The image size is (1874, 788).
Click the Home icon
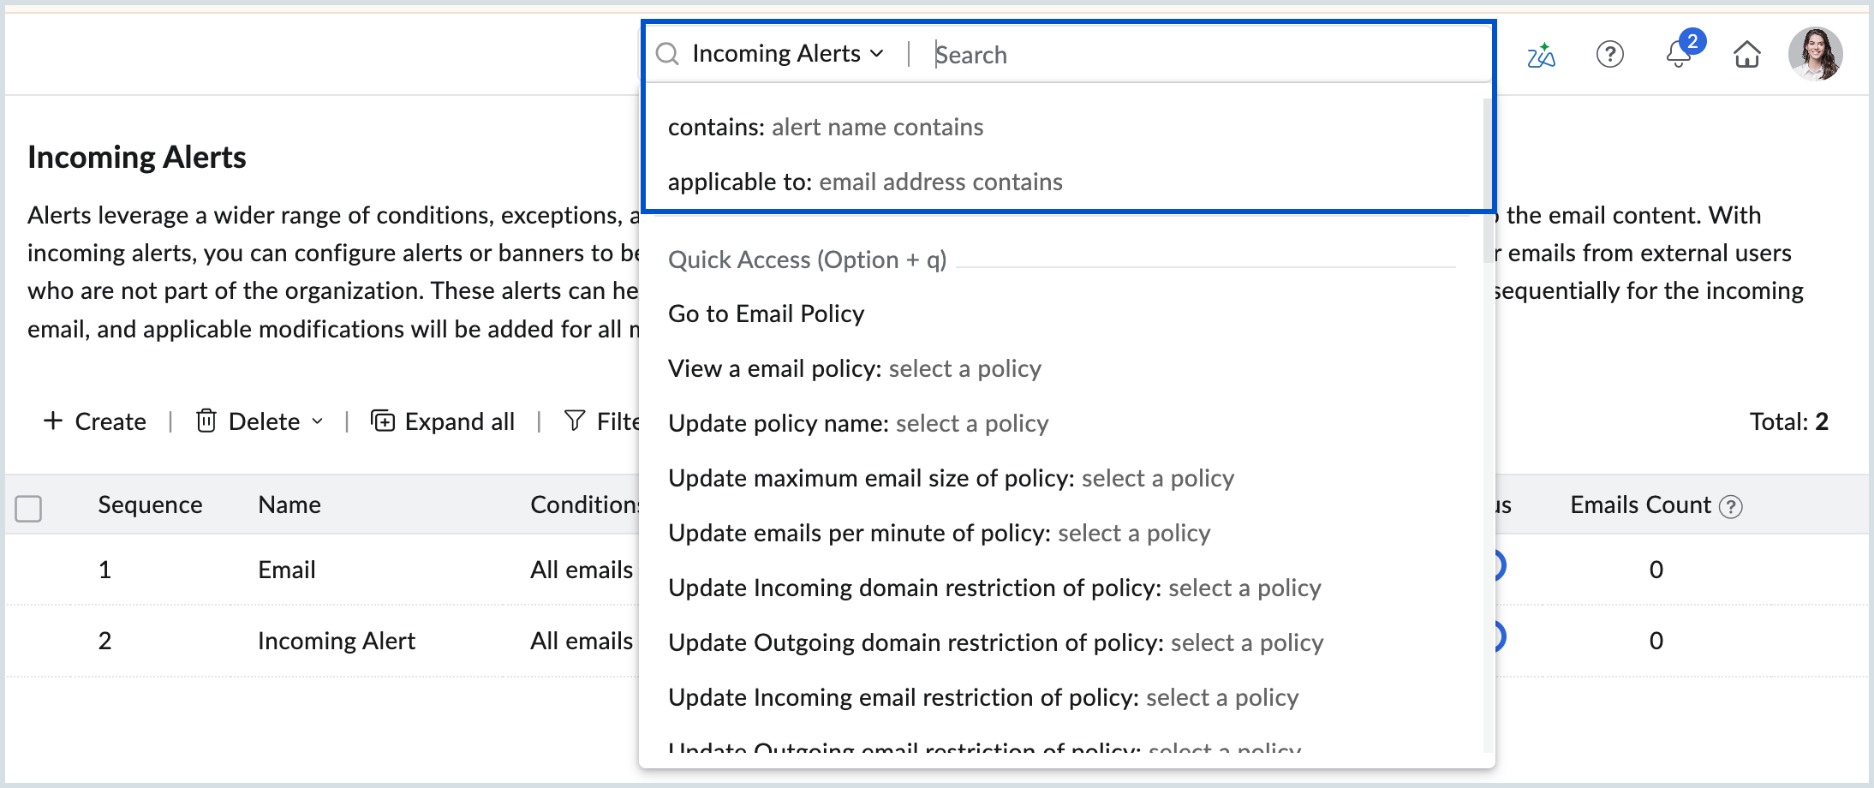tap(1746, 54)
